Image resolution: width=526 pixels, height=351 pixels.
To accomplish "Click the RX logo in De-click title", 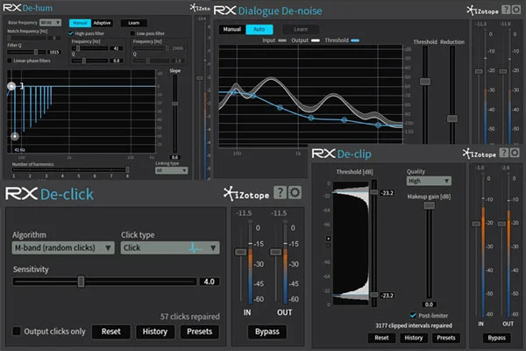I will point(21,194).
